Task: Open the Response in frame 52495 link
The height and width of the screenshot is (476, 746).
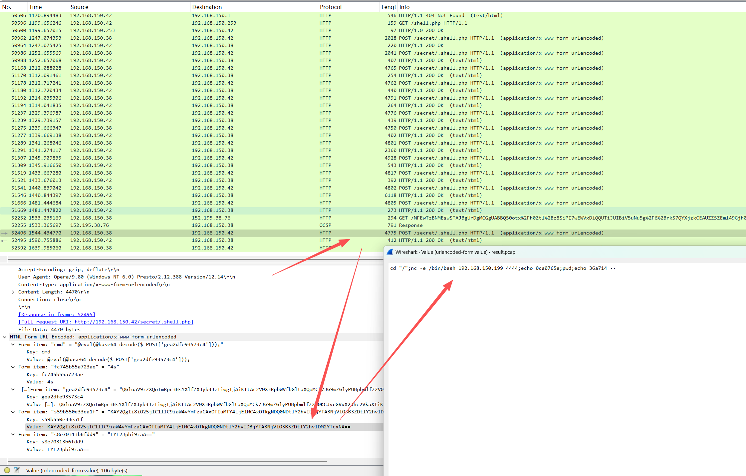Action: [57, 314]
